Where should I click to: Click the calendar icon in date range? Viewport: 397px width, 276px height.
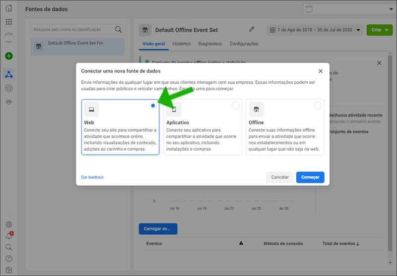coord(272,30)
